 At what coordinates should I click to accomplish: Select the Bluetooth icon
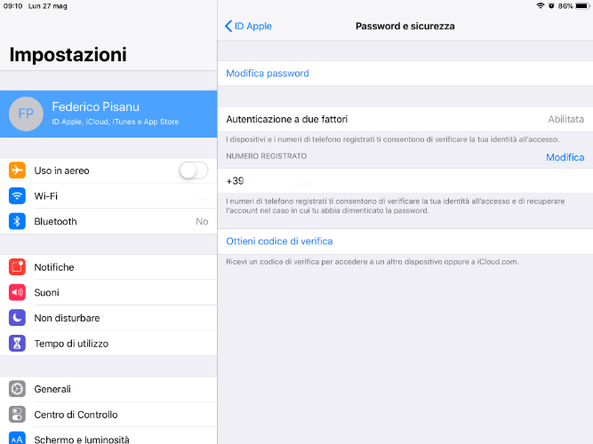pyautogui.click(x=17, y=221)
